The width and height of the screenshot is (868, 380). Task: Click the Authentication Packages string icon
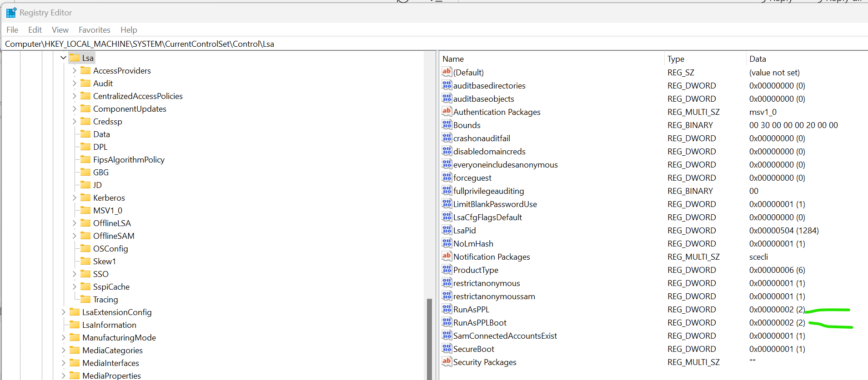click(447, 111)
